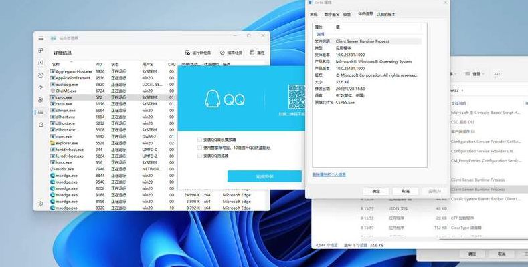Sort Task Manager list by PID column
Image resolution: width=528 pixels, height=267 pixels.
point(98,64)
